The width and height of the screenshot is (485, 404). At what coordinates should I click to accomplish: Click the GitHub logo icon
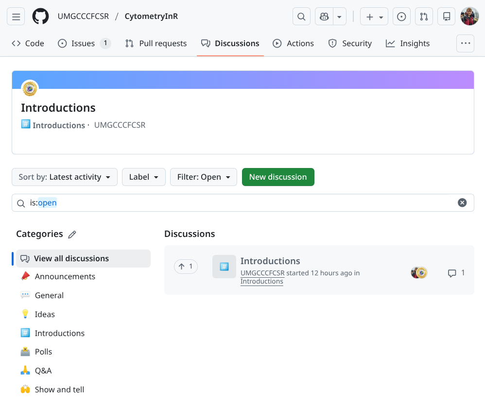41,17
